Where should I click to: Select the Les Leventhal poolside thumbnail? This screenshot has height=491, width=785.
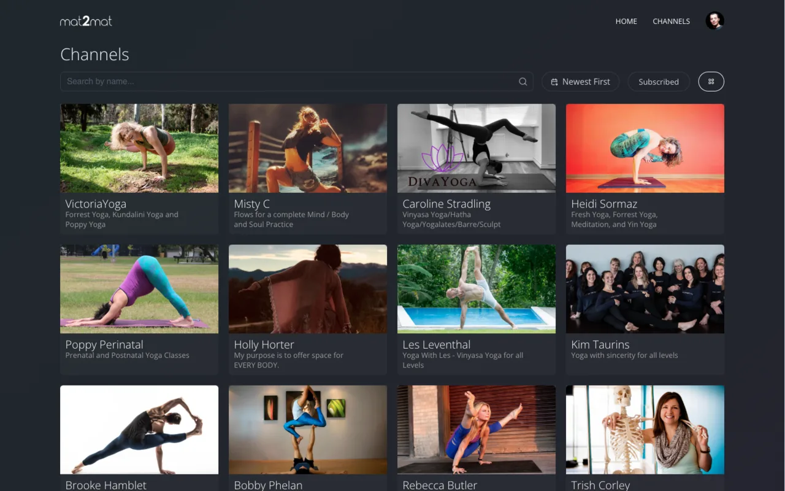tap(477, 289)
